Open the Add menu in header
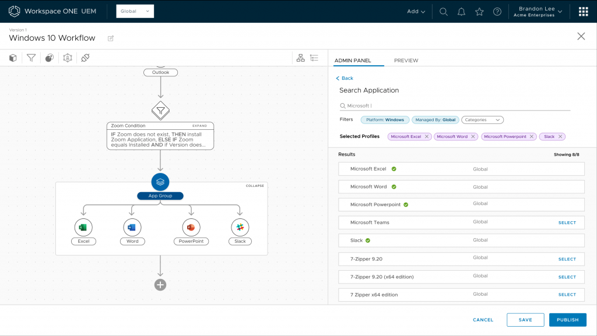This screenshot has width=597, height=336. [416, 12]
